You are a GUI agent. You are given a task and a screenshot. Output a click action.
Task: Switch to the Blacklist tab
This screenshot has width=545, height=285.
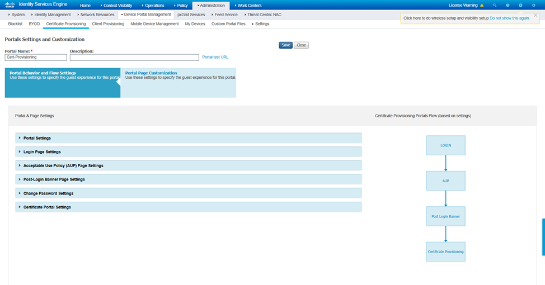(x=15, y=24)
